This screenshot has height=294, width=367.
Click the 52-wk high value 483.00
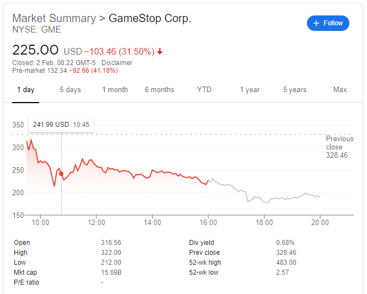pyautogui.click(x=286, y=263)
